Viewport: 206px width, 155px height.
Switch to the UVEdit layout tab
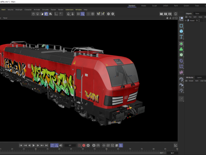166,6
